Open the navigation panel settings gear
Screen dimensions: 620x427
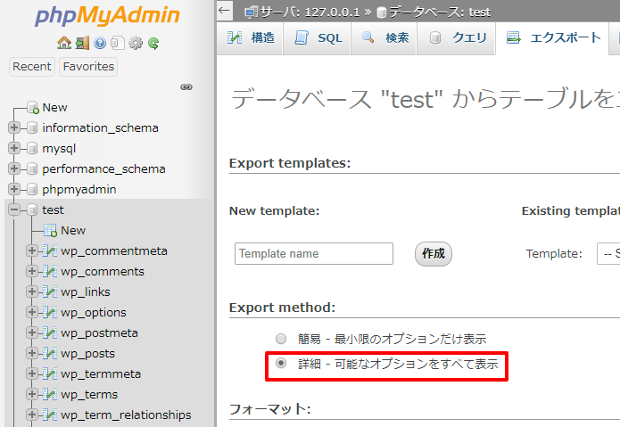pyautogui.click(x=136, y=43)
